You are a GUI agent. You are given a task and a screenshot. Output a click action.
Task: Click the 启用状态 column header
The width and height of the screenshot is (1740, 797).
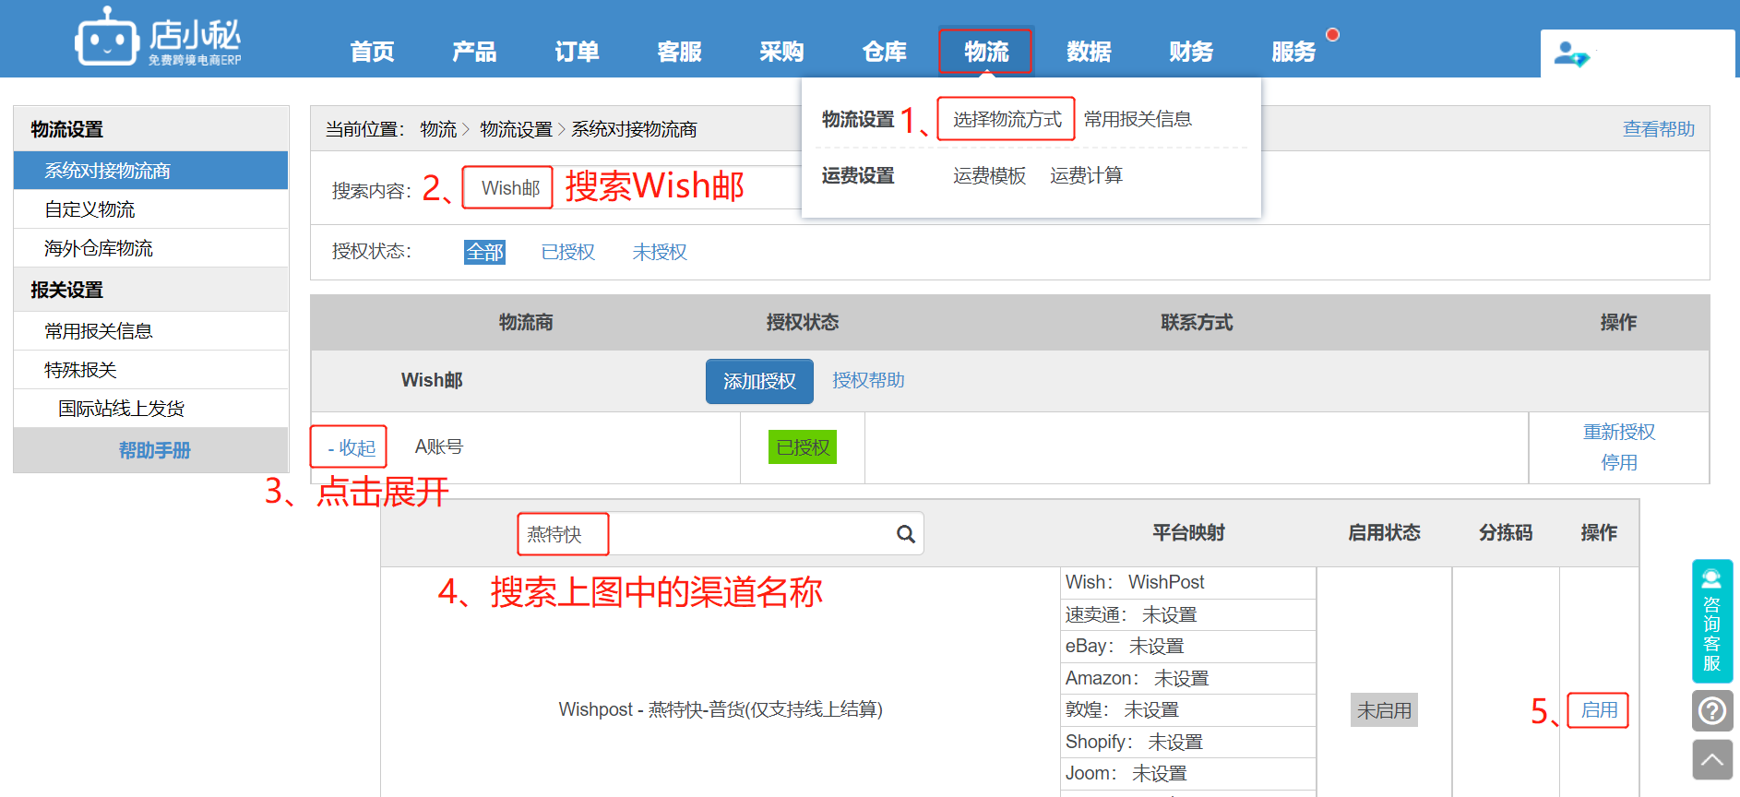point(1384,532)
